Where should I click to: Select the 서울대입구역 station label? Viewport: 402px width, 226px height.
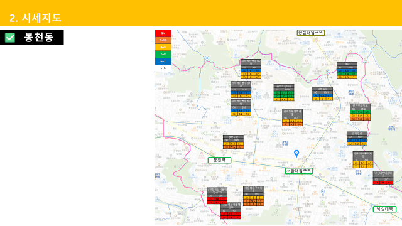click(299, 171)
